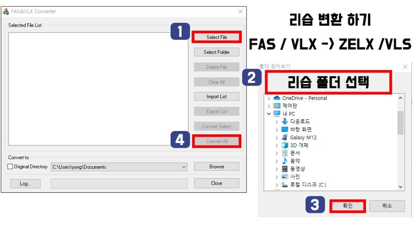Confirm folder with 확인 button
This screenshot has height=228, width=414.
coord(348,206)
